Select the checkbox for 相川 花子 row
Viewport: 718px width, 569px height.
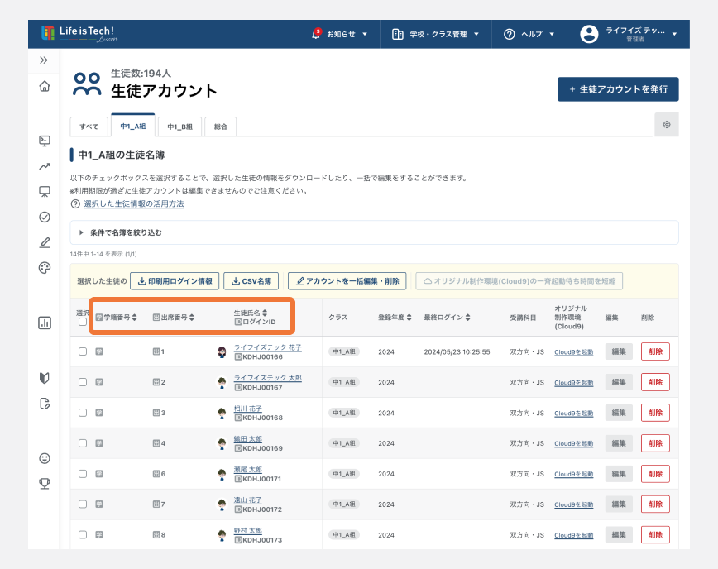[82, 413]
